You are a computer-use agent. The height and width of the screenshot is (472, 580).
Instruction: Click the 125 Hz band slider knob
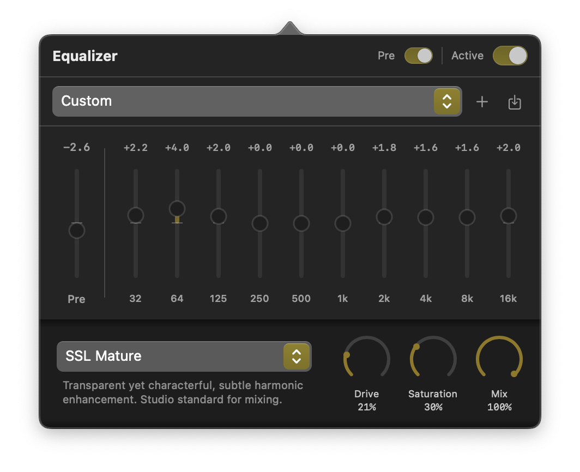pos(219,216)
